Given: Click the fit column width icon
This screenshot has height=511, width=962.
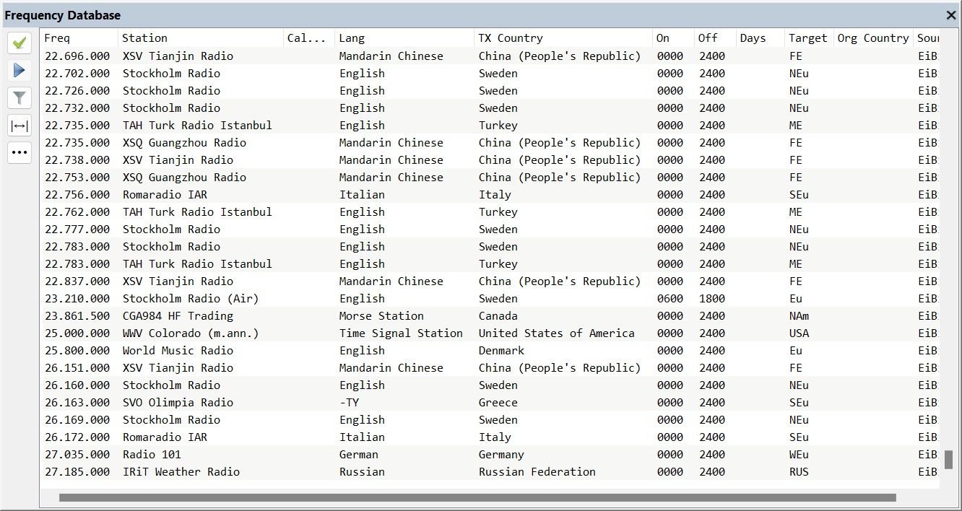Looking at the screenshot, I should point(19,126).
